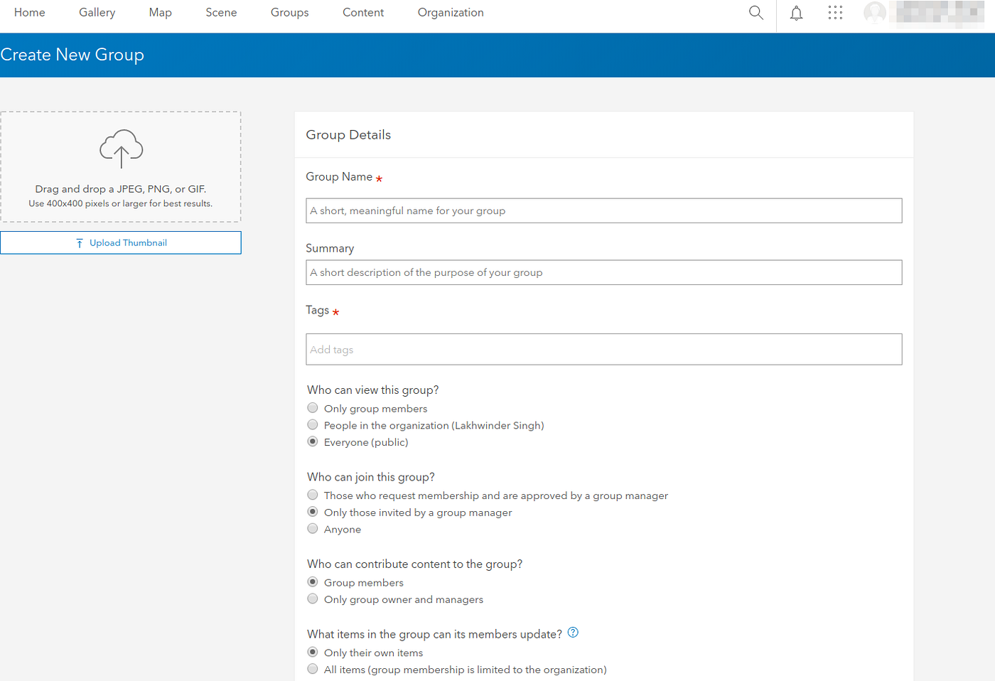The width and height of the screenshot is (995, 681).
Task: Open the notifications bell icon
Action: pyautogui.click(x=796, y=12)
